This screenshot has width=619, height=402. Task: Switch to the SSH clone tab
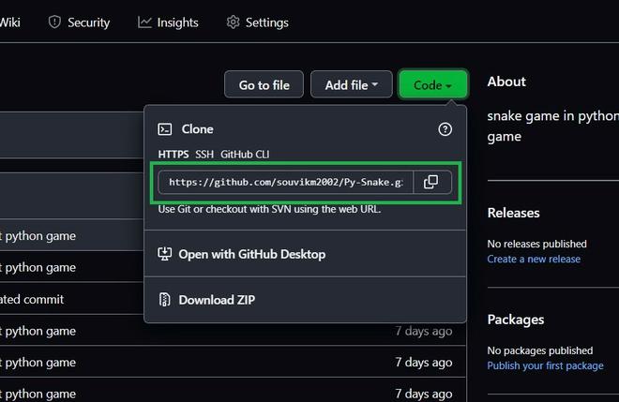[204, 155]
